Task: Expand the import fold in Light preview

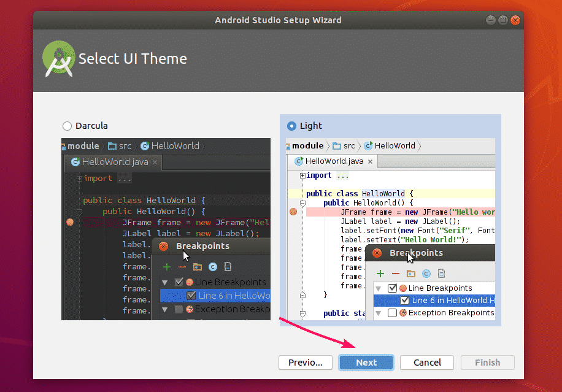Action: click(x=303, y=175)
